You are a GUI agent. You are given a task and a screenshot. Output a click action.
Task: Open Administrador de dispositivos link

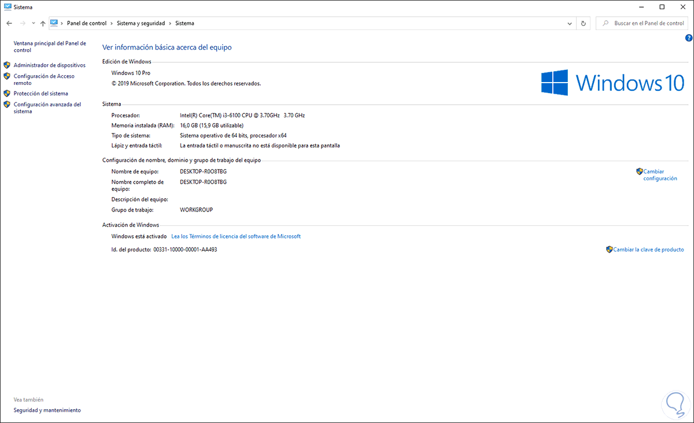point(49,65)
